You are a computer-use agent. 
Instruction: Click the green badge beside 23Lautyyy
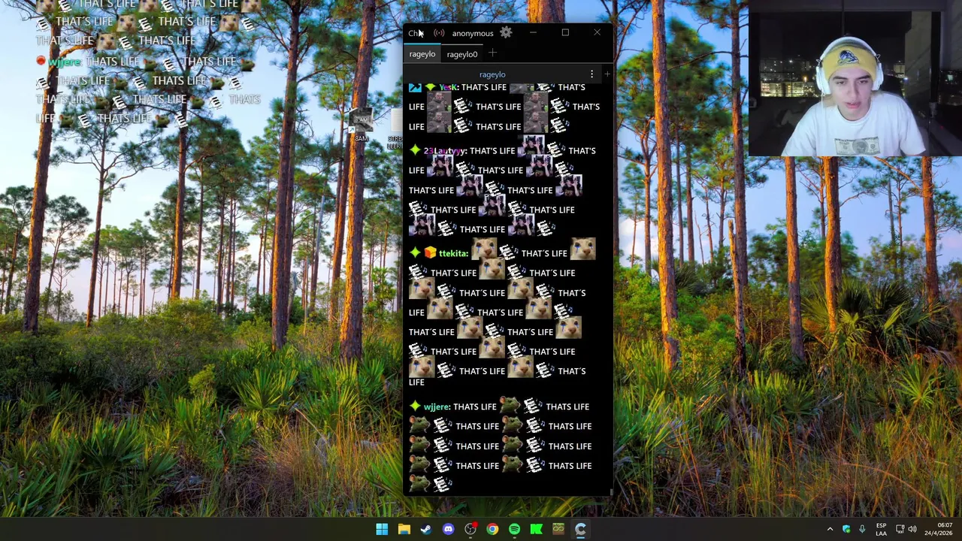(x=415, y=150)
